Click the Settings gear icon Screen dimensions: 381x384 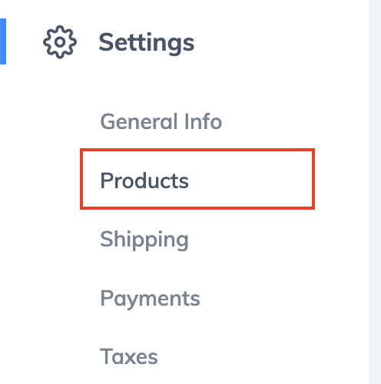tap(60, 42)
